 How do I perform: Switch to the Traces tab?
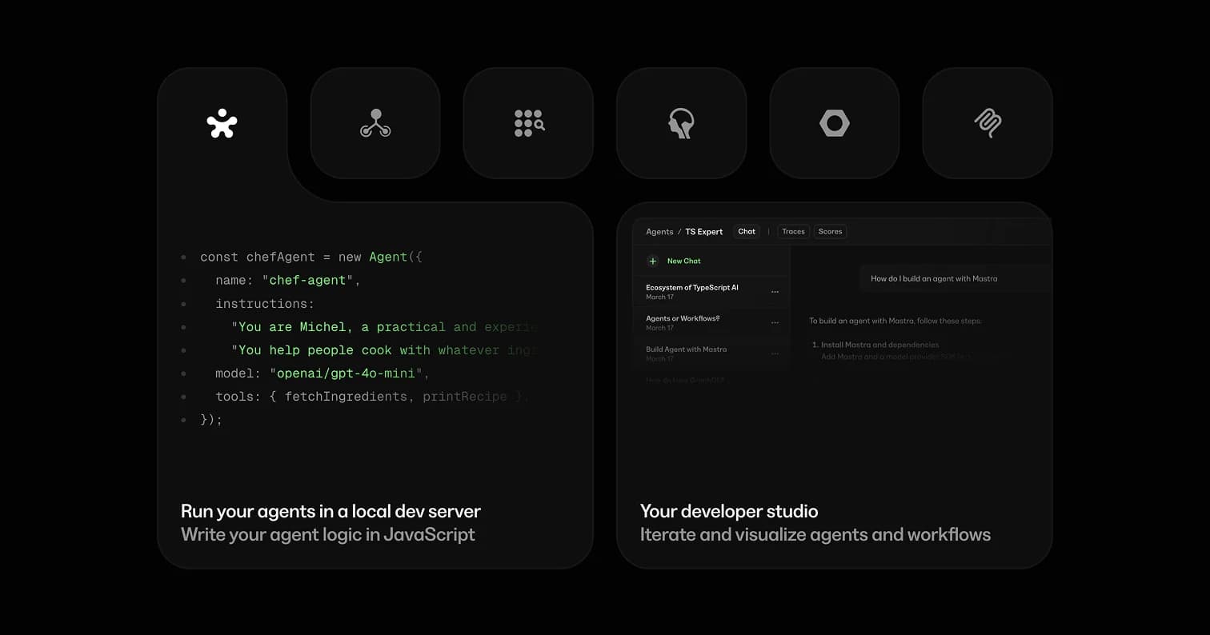(792, 231)
